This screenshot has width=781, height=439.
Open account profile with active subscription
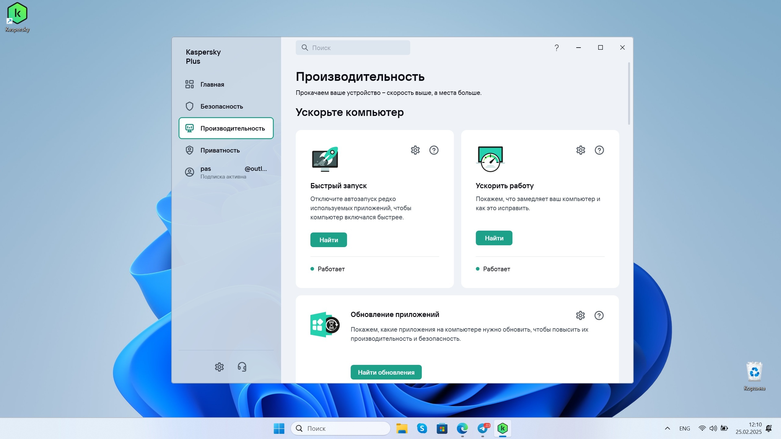(226, 172)
